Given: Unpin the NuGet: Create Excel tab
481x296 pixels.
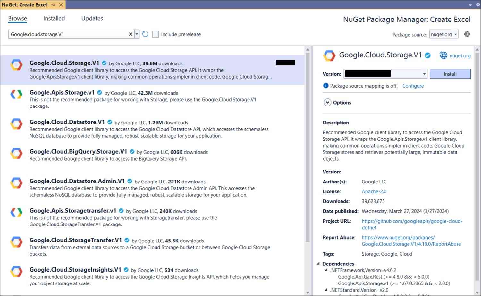Looking at the screenshot, I should pyautogui.click(x=54, y=5).
